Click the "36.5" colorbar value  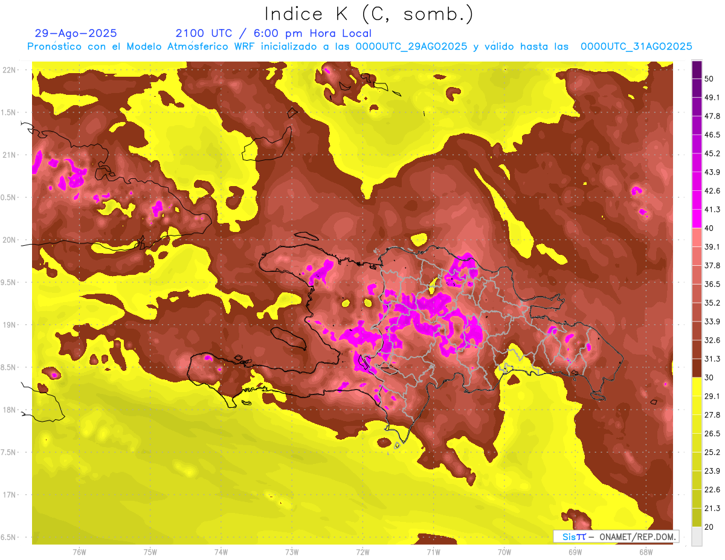tap(712, 285)
